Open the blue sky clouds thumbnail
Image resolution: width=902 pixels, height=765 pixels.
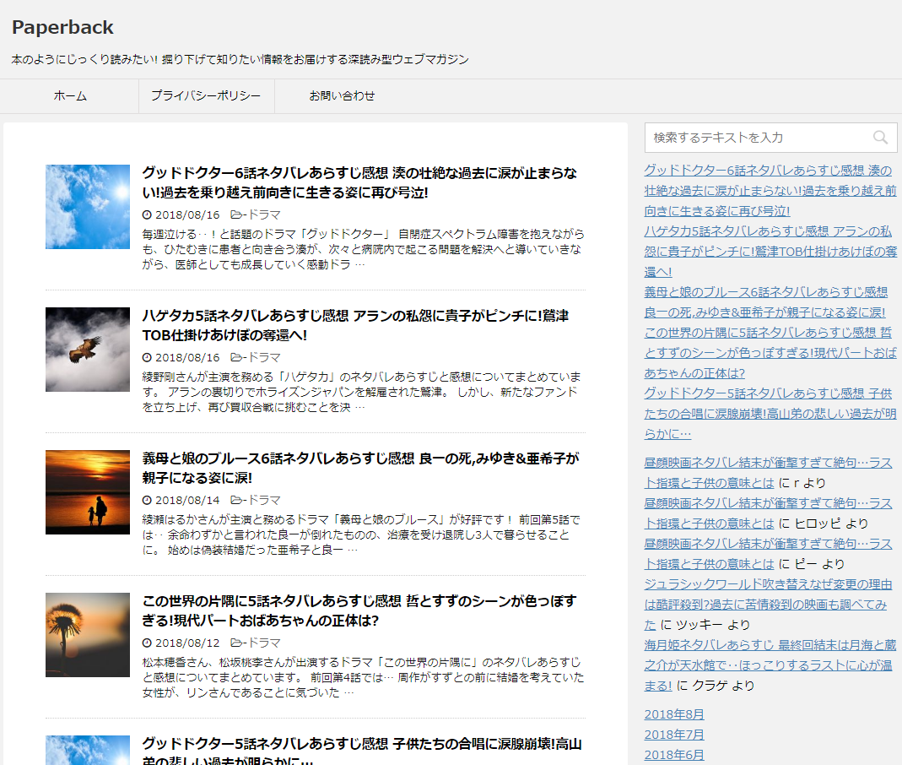[x=88, y=207]
